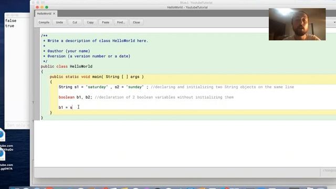Close the HelloWorld tab with its X
The image size is (336, 189).
point(54,14)
